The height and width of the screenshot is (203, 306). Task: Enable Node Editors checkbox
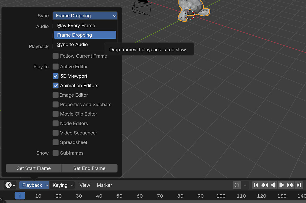(x=56, y=123)
